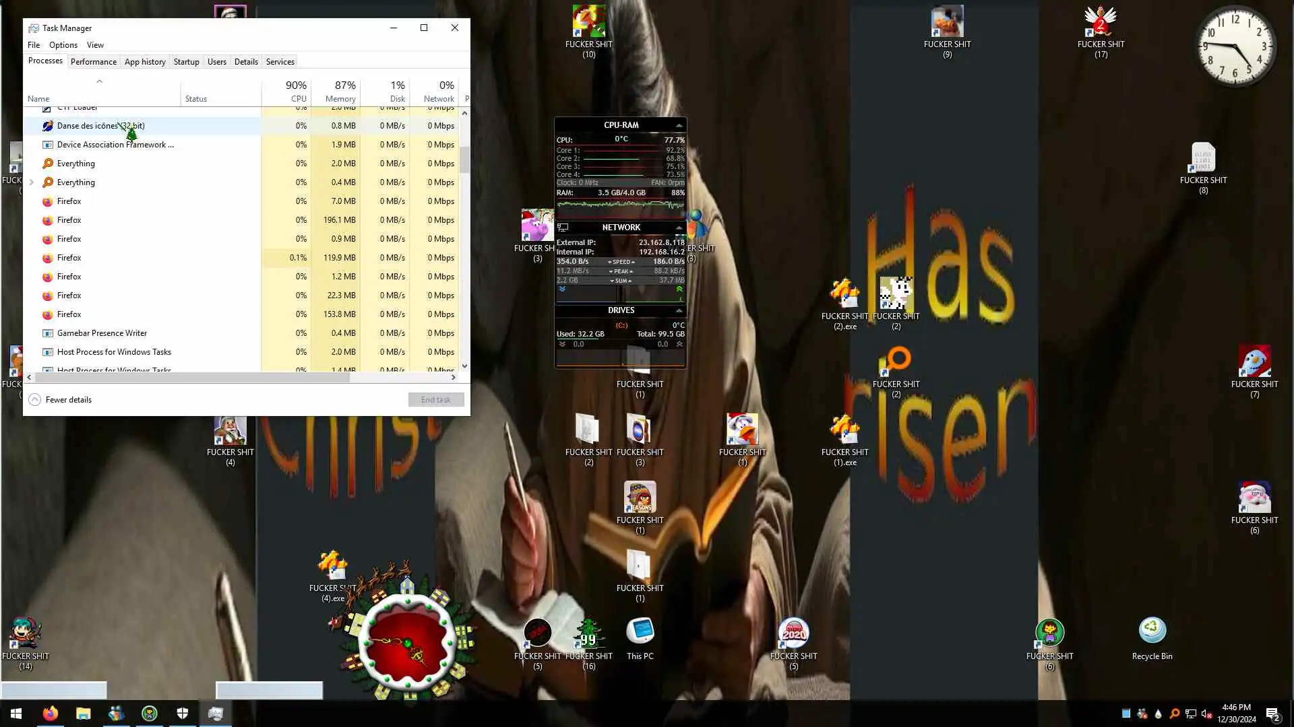Collapse the DRIVES gadget section
1294x727 pixels.
(679, 310)
